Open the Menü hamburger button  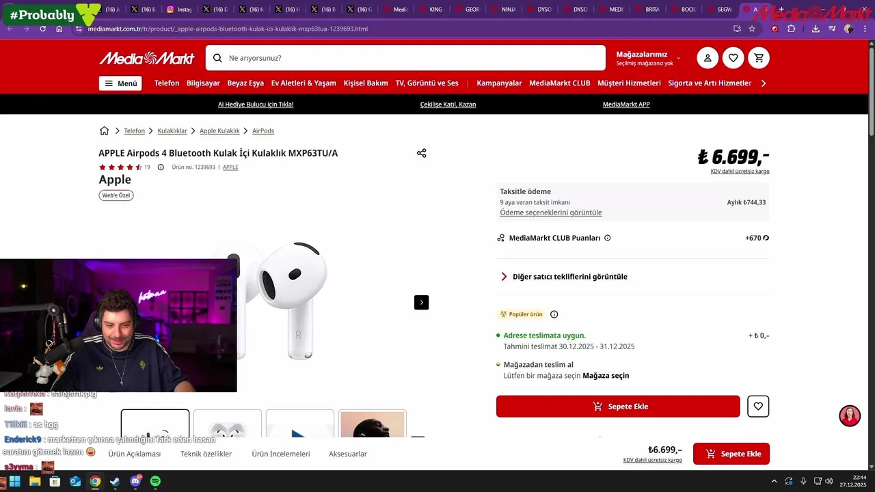[120, 83]
